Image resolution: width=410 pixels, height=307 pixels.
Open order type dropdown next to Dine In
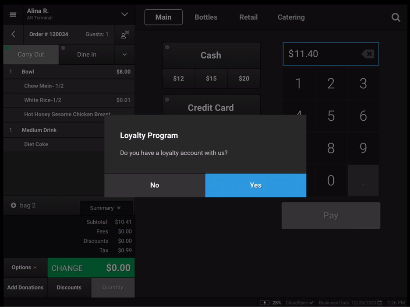(124, 55)
